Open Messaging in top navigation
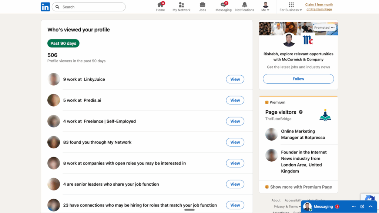 coord(224,5)
